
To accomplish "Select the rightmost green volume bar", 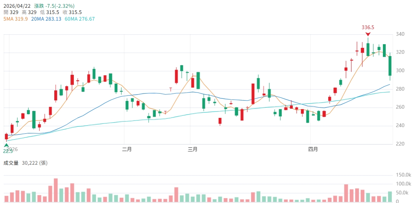I will pyautogui.click(x=390, y=196).
